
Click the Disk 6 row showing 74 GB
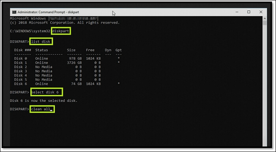(x=67, y=84)
